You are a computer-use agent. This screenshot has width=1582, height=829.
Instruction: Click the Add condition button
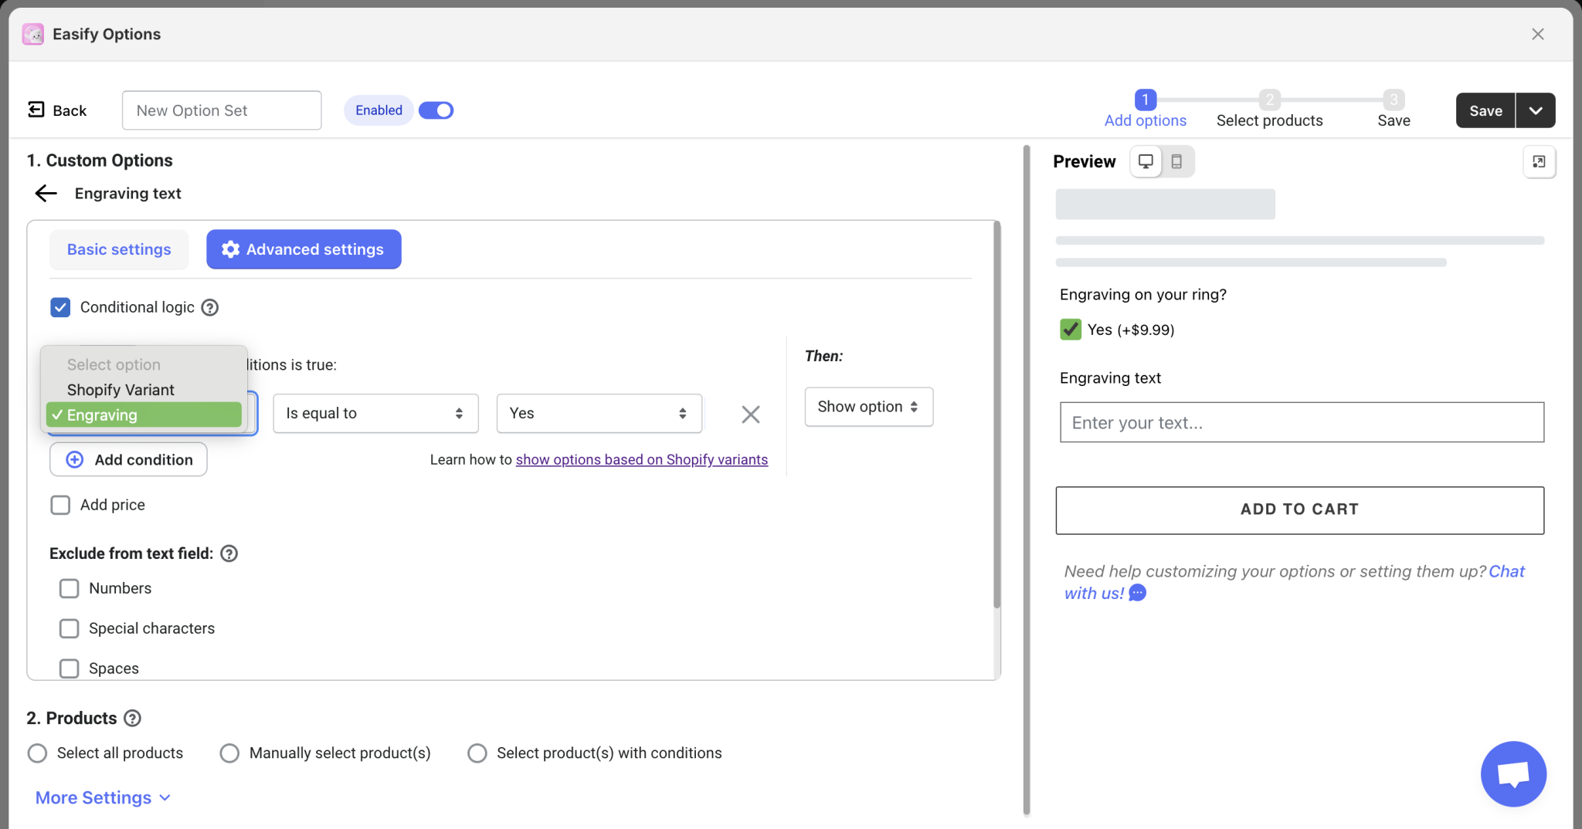coord(128,459)
